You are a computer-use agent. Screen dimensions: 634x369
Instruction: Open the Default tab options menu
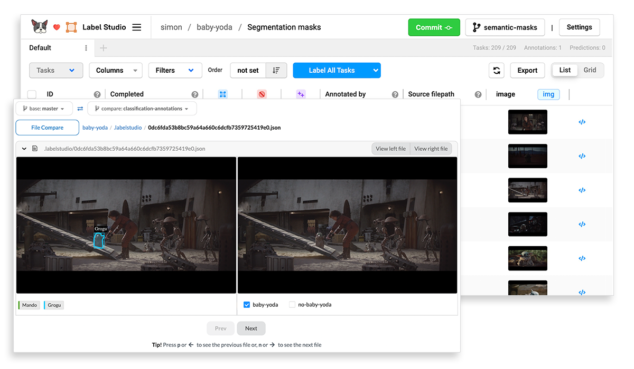86,48
